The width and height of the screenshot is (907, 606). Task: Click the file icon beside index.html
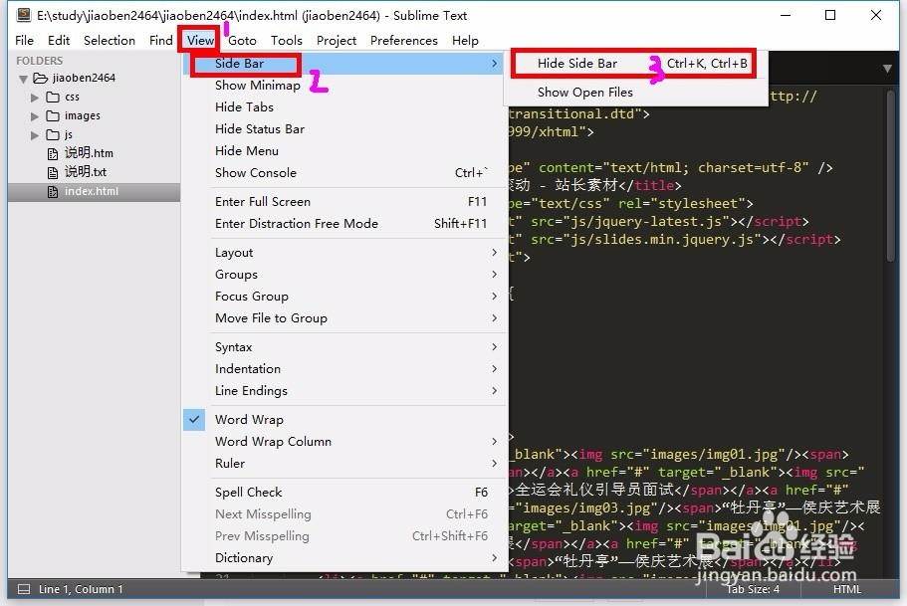pyautogui.click(x=53, y=191)
